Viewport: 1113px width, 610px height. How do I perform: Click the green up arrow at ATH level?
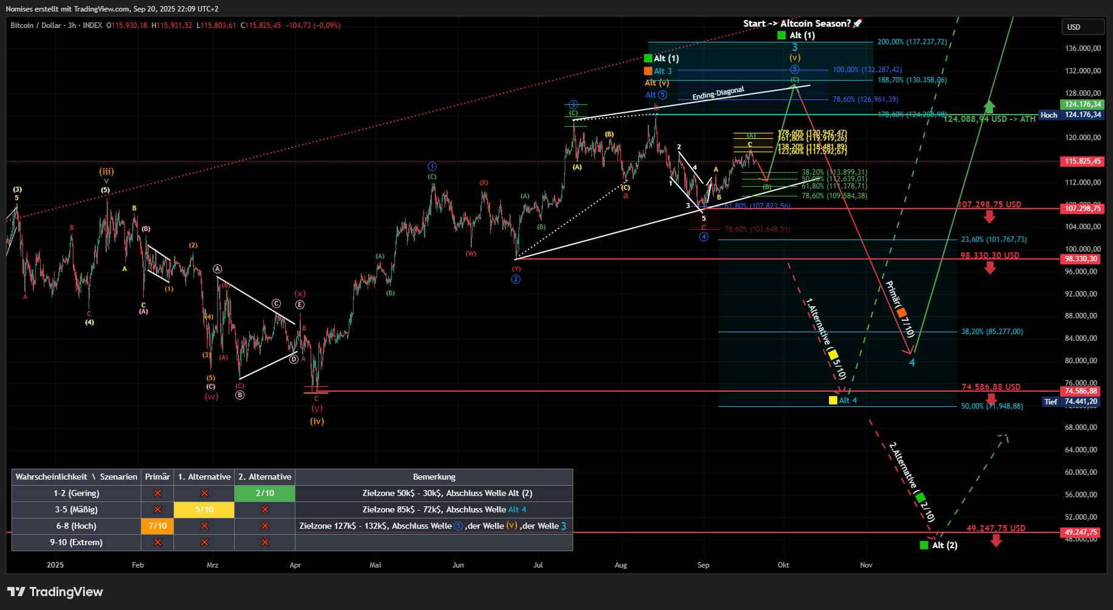(989, 107)
